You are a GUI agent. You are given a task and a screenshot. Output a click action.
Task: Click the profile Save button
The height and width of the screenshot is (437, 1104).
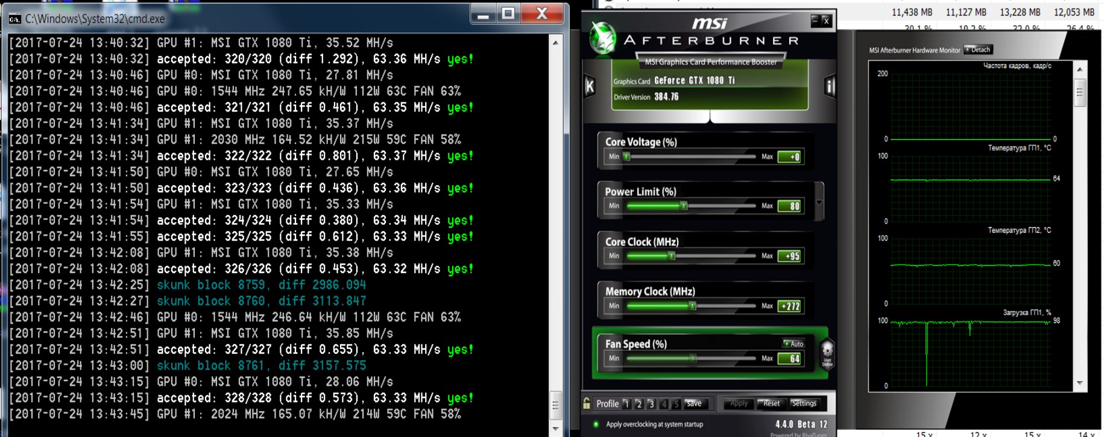[x=694, y=403]
